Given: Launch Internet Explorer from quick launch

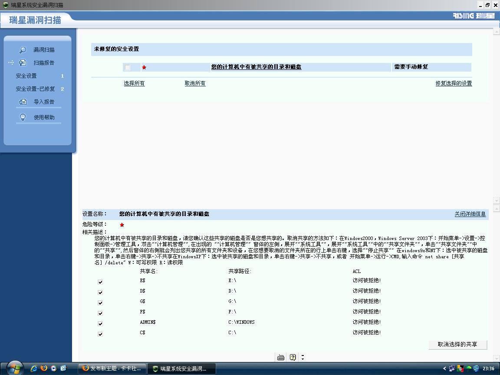Looking at the screenshot, I should (x=34, y=368).
